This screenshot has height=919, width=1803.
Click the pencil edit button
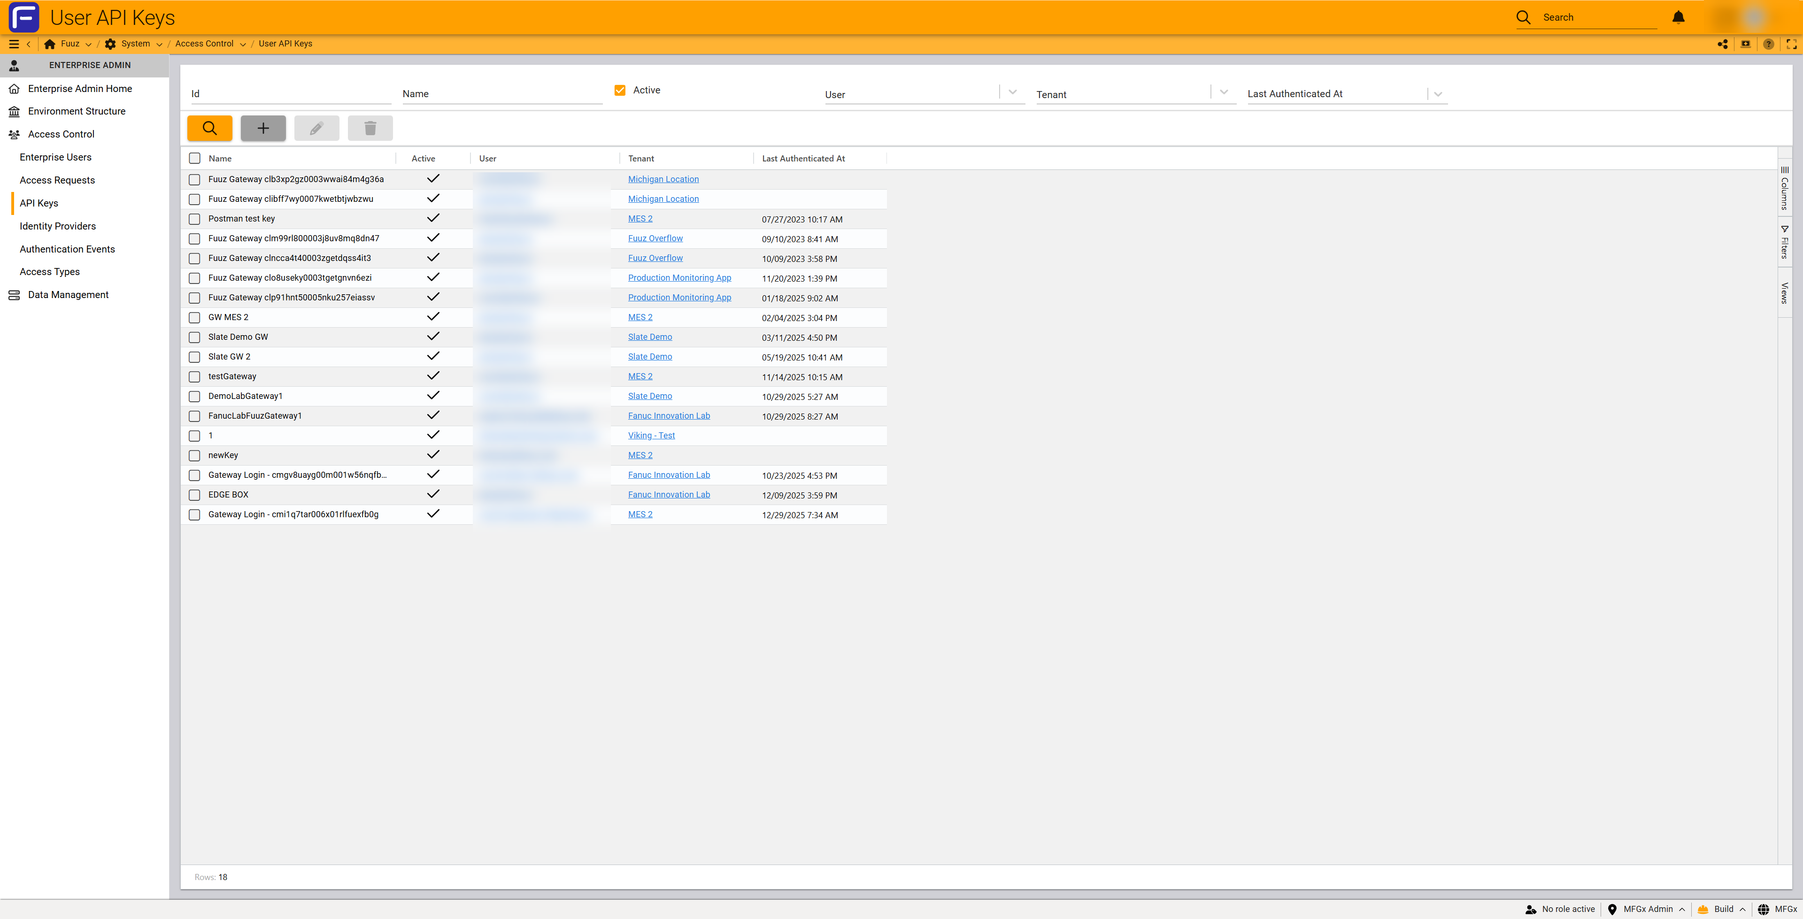[x=316, y=128]
